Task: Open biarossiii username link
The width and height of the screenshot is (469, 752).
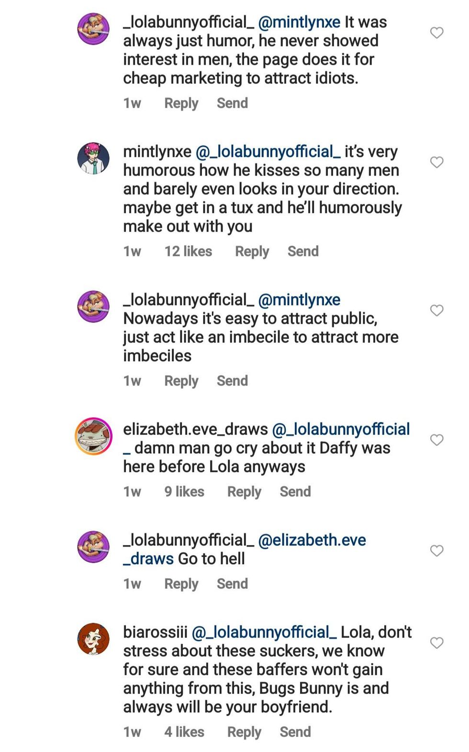Action: (155, 632)
